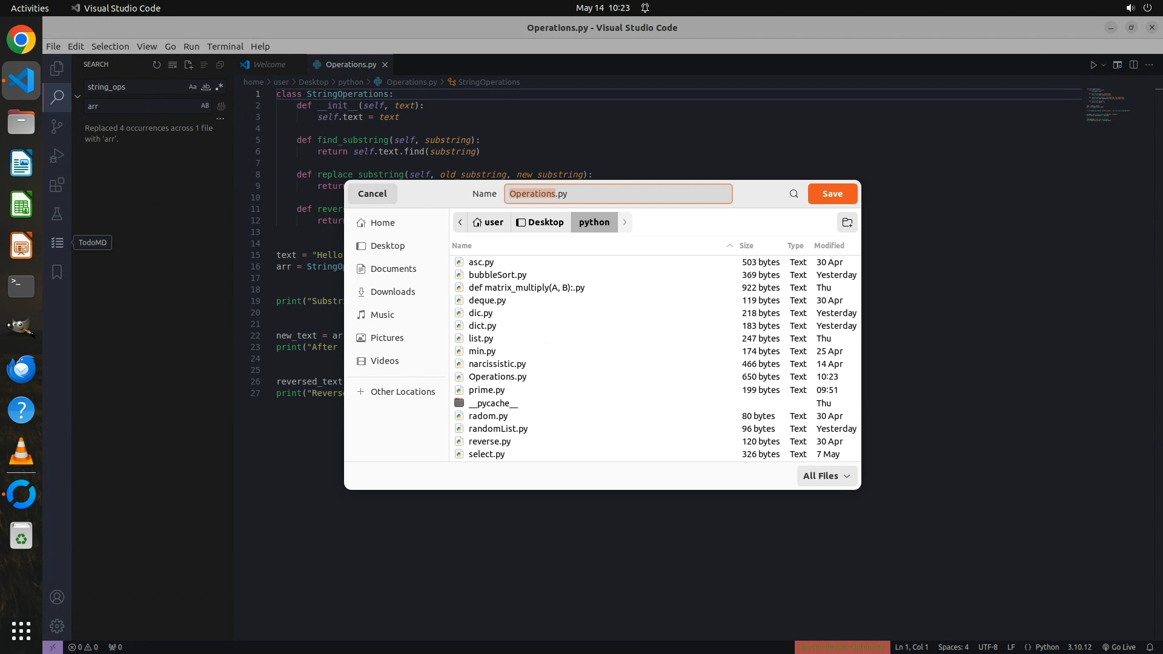Image resolution: width=1163 pixels, height=654 pixels.
Task: Open the Explorer view in activity bar
Action: tap(57, 68)
